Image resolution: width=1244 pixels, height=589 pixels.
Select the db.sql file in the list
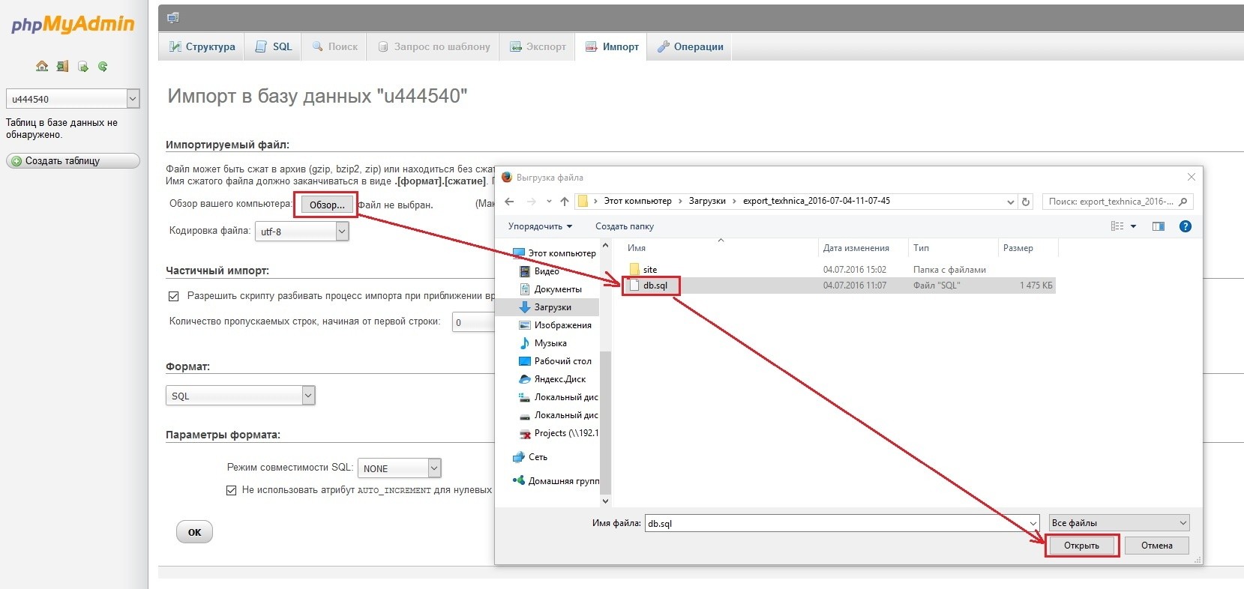click(x=655, y=286)
